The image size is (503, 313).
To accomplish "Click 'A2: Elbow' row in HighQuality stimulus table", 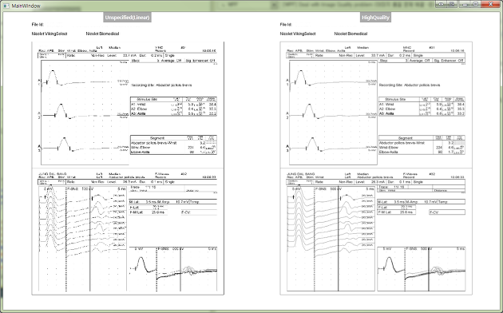I will click(x=422, y=109).
